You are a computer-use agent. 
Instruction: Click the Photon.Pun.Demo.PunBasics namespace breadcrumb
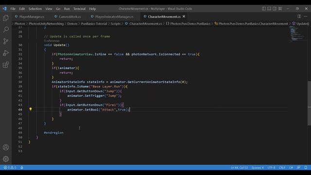(x=188, y=24)
